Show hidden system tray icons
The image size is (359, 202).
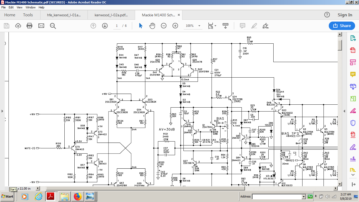tap(316, 196)
